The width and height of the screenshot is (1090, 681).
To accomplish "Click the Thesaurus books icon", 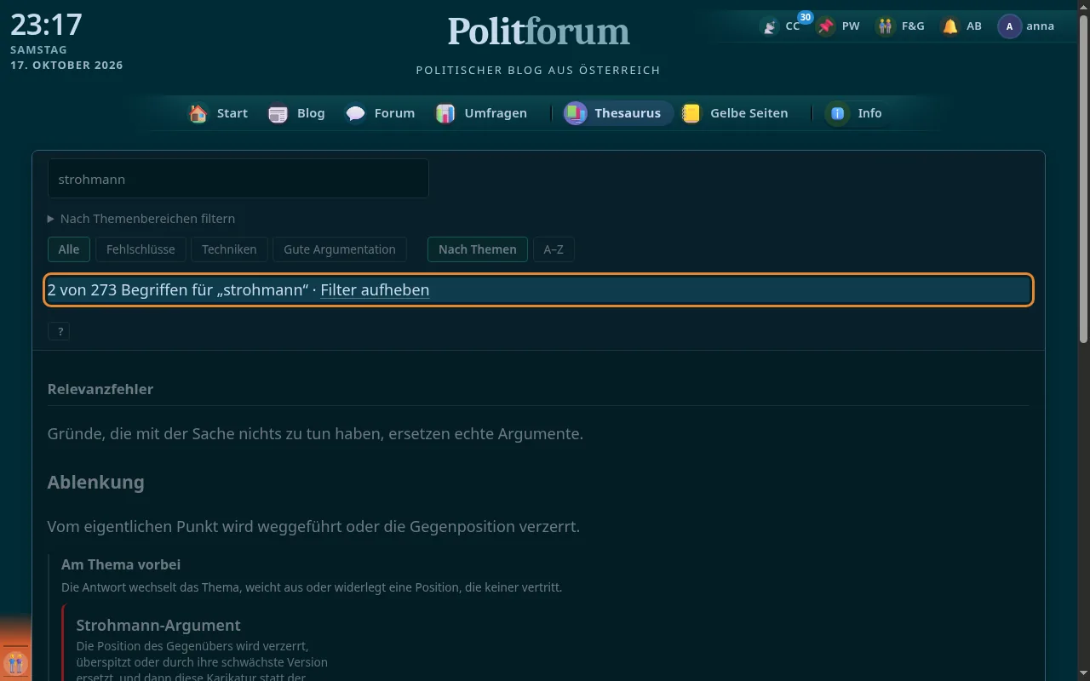I will coord(576,113).
